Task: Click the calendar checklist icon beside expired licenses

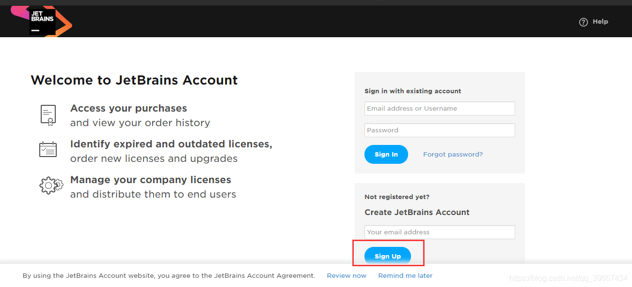Action: [48, 149]
